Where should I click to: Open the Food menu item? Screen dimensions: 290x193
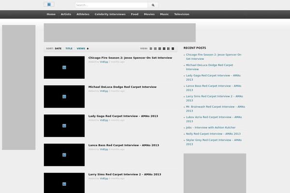pos(135,14)
